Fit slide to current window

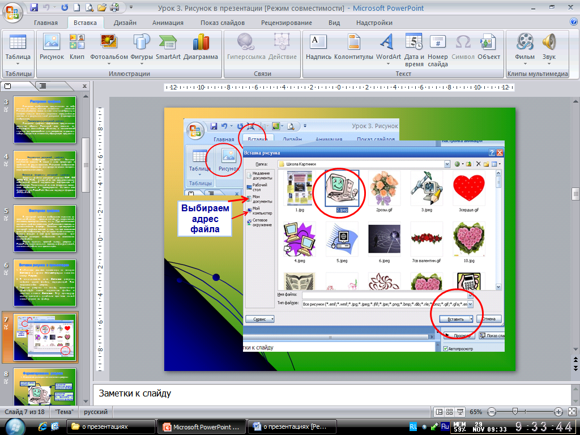pyautogui.click(x=572, y=412)
